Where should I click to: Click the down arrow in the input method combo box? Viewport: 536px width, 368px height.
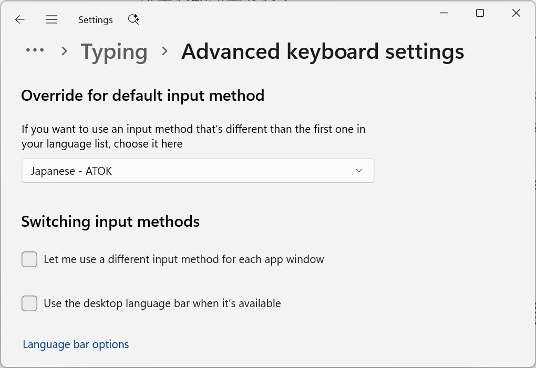click(x=359, y=171)
